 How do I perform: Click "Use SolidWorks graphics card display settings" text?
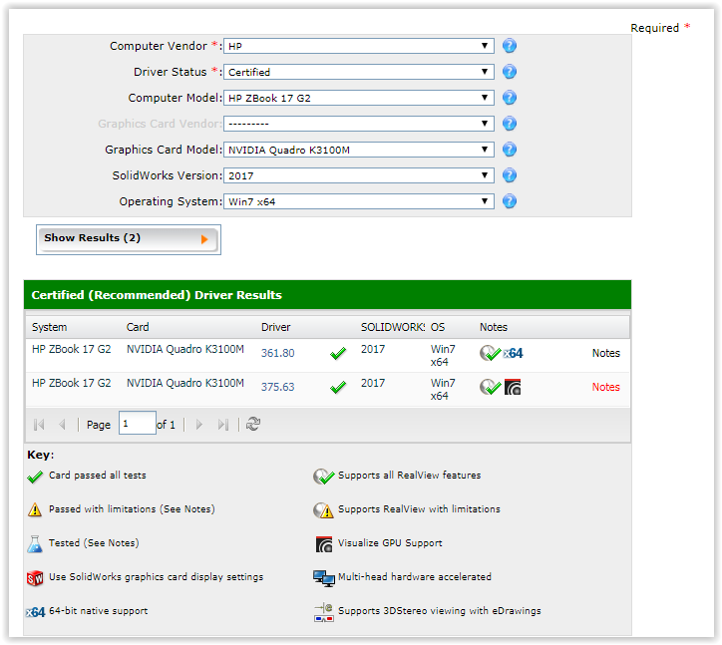[157, 577]
